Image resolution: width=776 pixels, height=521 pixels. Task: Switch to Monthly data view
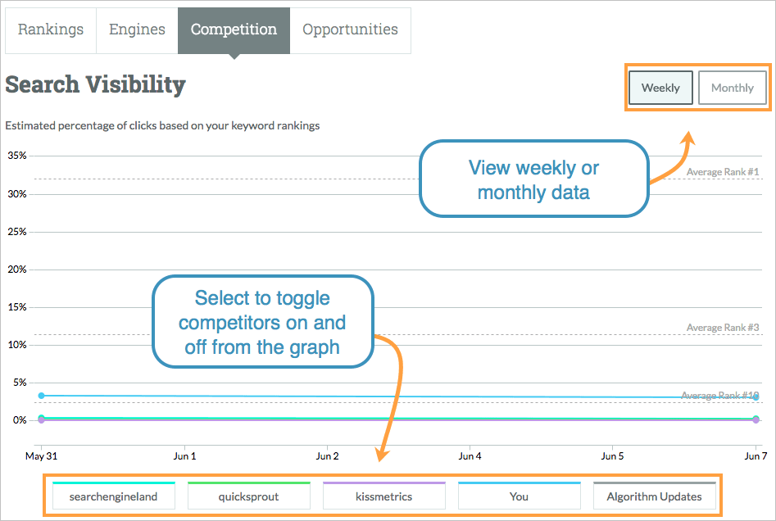(732, 88)
